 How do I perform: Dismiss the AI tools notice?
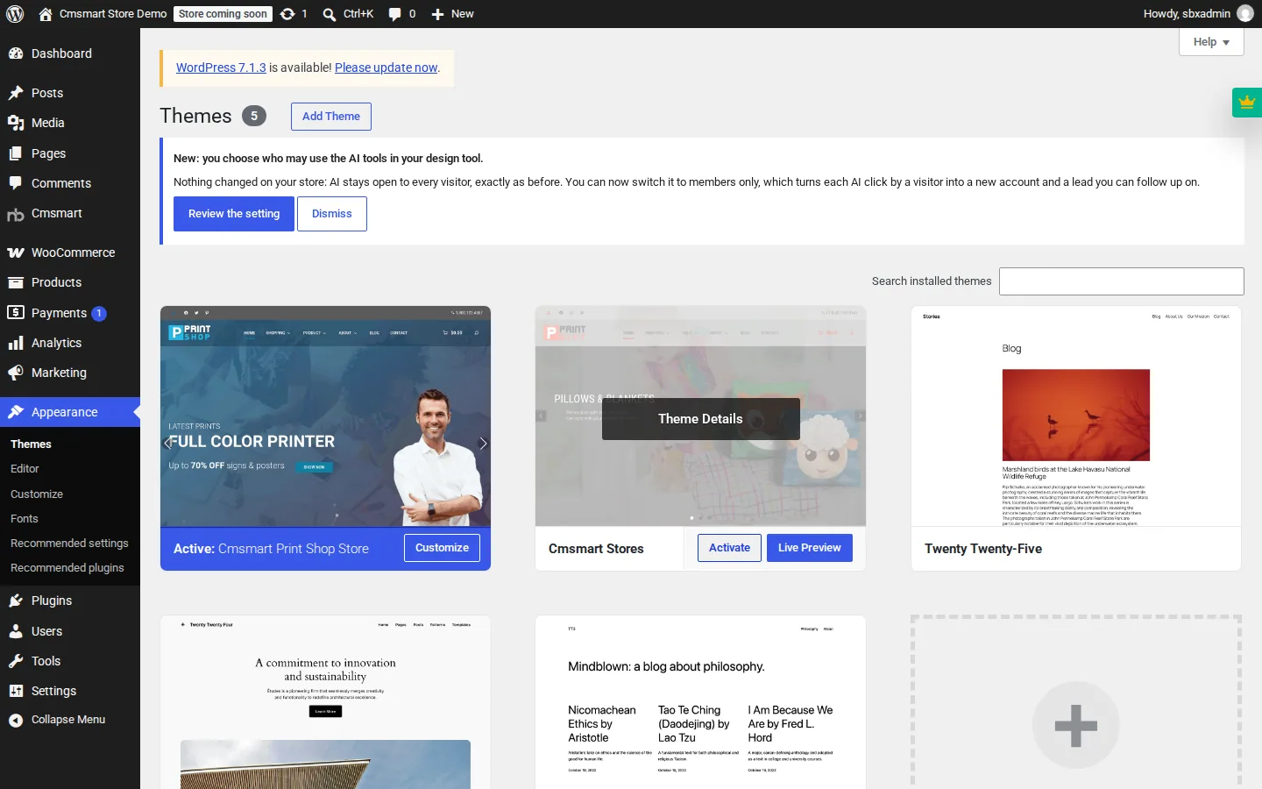(332, 214)
